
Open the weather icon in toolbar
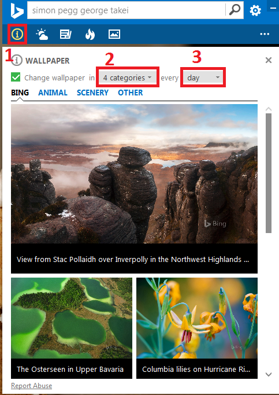tap(42, 34)
